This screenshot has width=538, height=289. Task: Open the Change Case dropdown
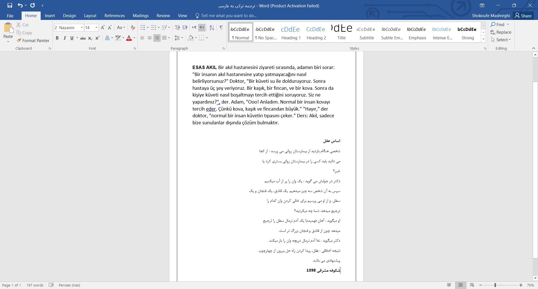pyautogui.click(x=121, y=27)
